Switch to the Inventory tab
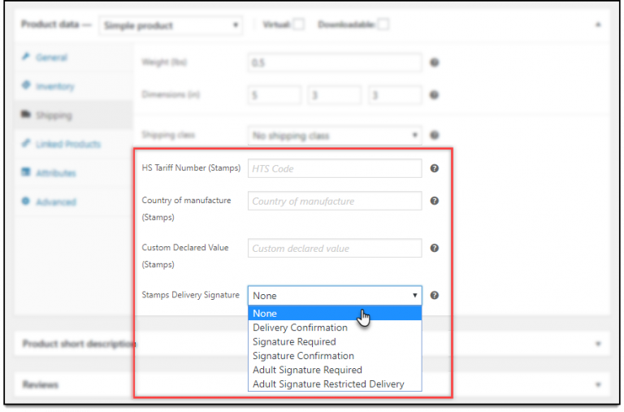The width and height of the screenshot is (624, 412). [54, 86]
